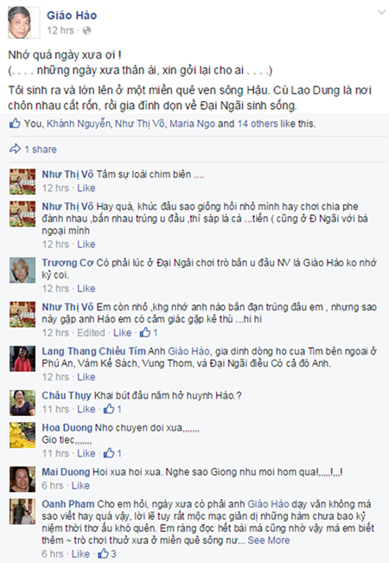This screenshot has height=563, width=389.
Task: Click the share arrow icon
Action: [x=15, y=149]
